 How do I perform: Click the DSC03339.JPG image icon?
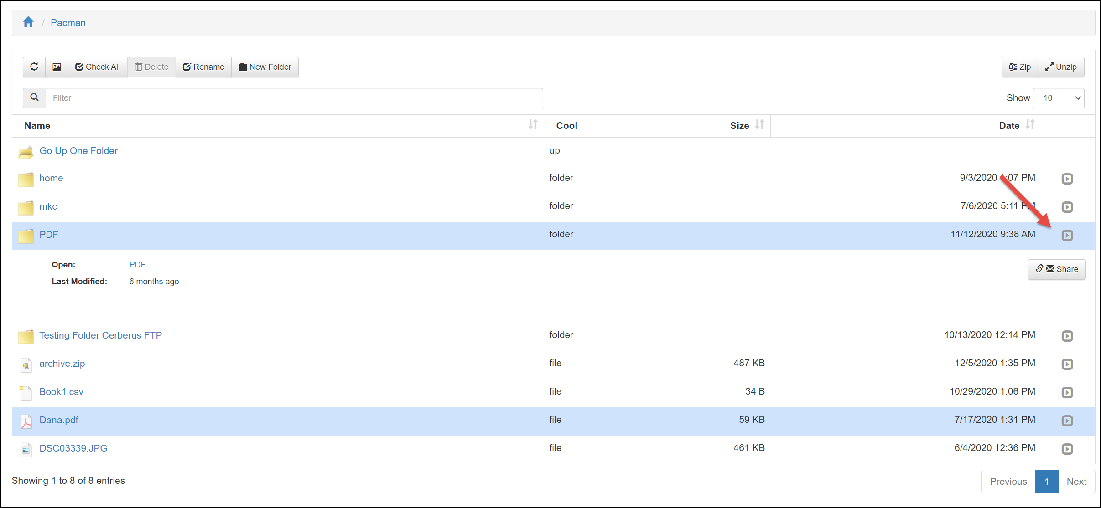coord(26,450)
